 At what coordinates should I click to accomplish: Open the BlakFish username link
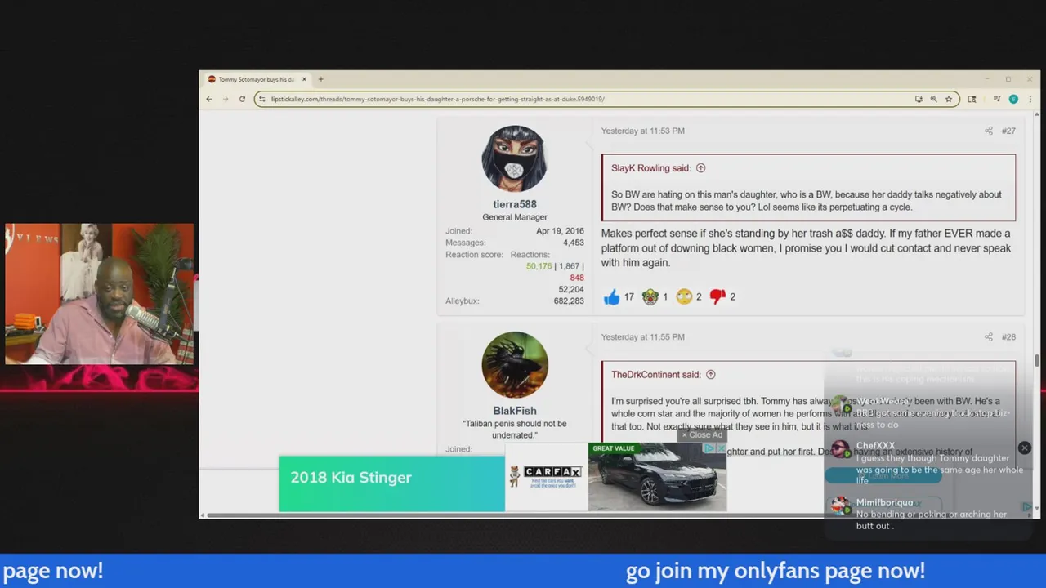click(515, 411)
